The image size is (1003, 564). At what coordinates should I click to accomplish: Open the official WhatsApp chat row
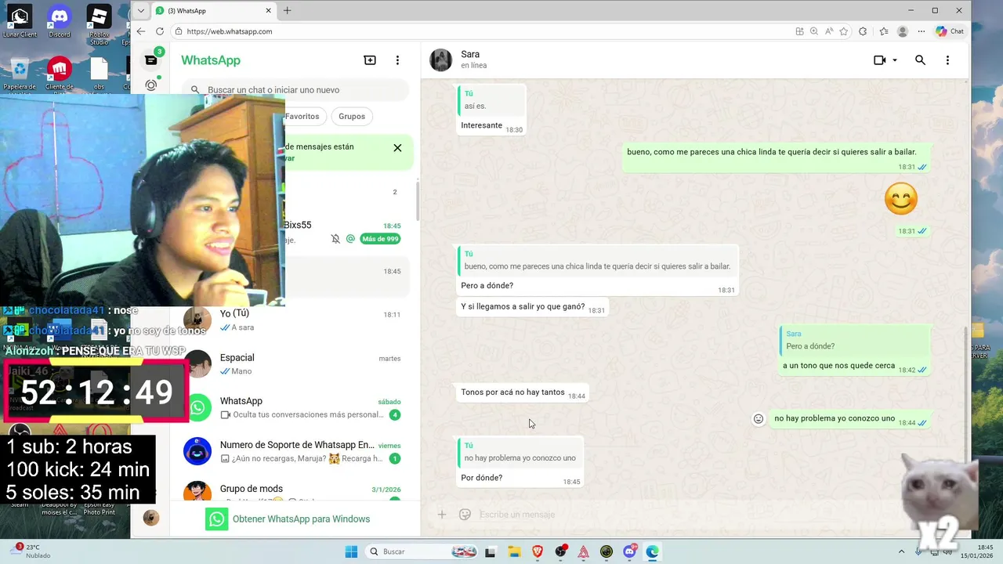(x=294, y=407)
